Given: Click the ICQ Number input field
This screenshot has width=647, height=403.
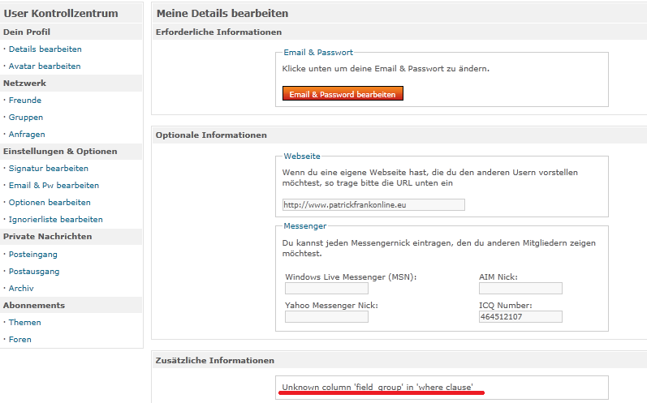Looking at the screenshot, I should pos(520,316).
